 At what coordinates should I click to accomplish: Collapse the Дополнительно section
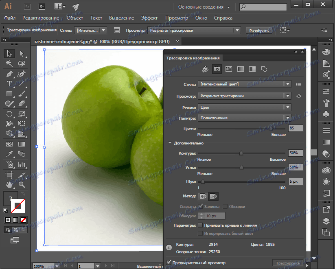click(170, 143)
